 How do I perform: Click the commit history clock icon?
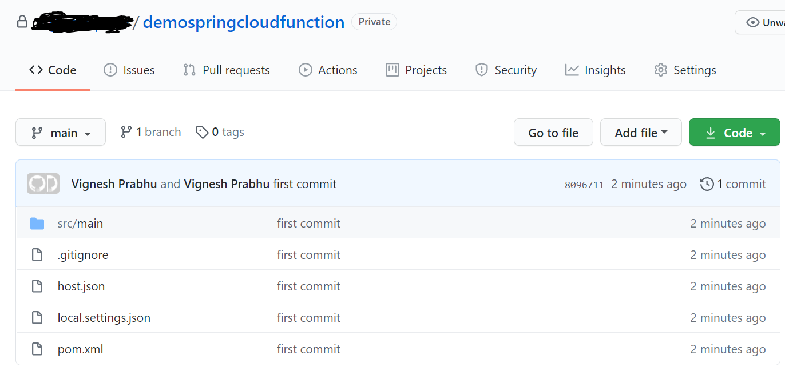pos(707,184)
